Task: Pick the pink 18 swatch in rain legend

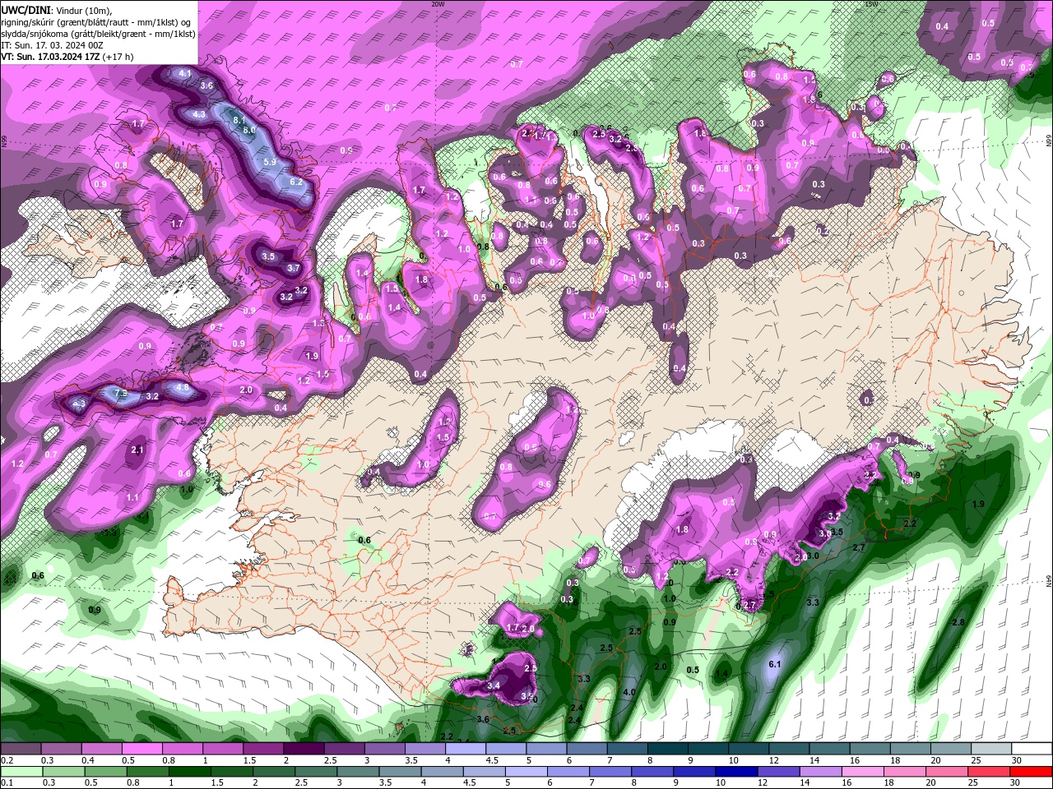Action: [904, 772]
